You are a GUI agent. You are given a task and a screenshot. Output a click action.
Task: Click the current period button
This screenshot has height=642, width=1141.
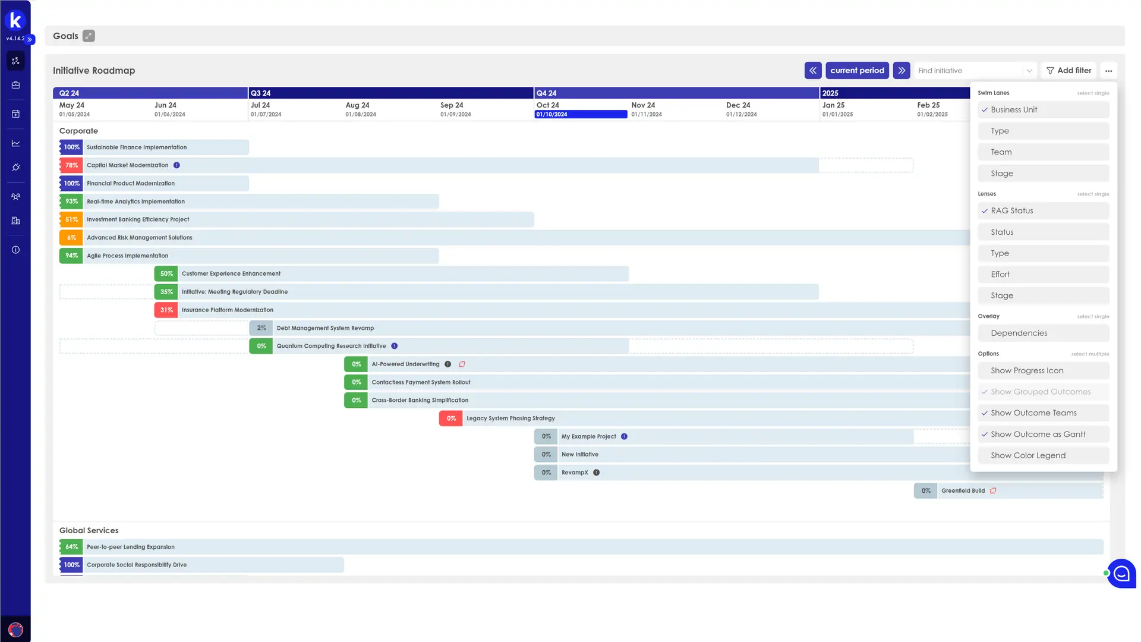pyautogui.click(x=856, y=70)
